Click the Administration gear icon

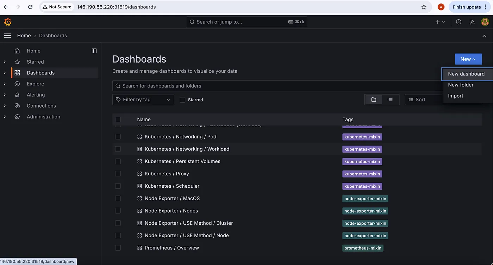[17, 117]
